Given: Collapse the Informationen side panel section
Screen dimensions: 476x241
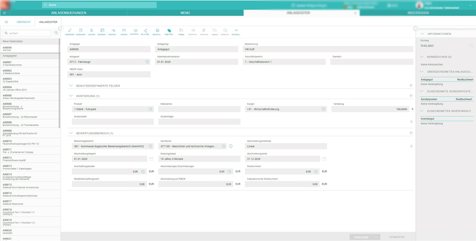Looking at the screenshot, I should [x=422, y=34].
